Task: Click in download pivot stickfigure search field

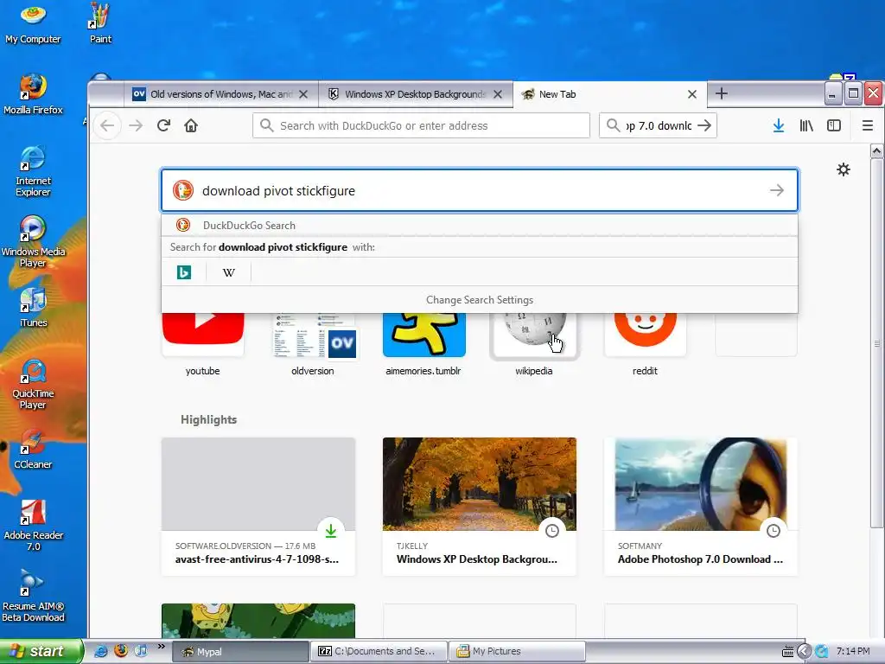Action: (x=479, y=190)
